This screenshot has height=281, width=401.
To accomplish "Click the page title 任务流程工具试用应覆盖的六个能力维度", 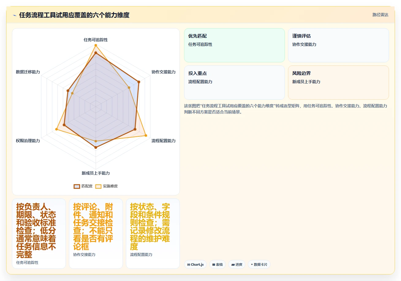I will pyautogui.click(x=74, y=15).
